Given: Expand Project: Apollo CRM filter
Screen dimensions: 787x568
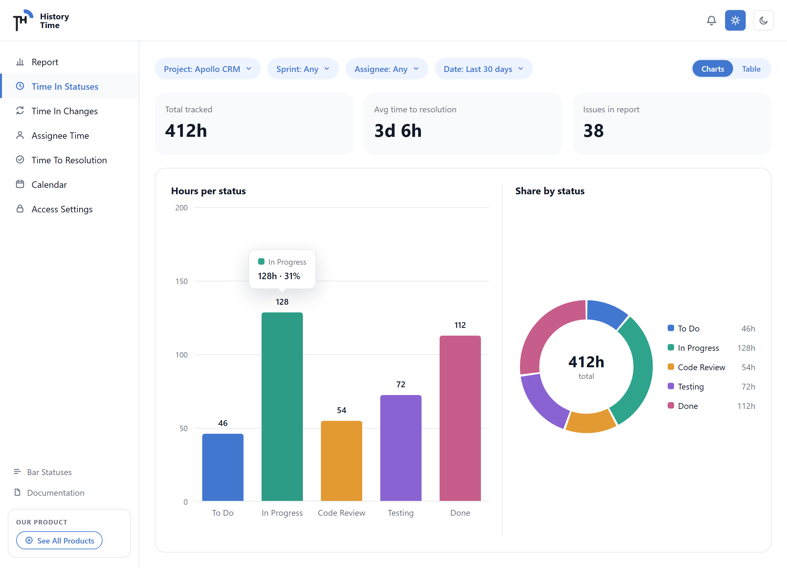Looking at the screenshot, I should click(x=207, y=69).
